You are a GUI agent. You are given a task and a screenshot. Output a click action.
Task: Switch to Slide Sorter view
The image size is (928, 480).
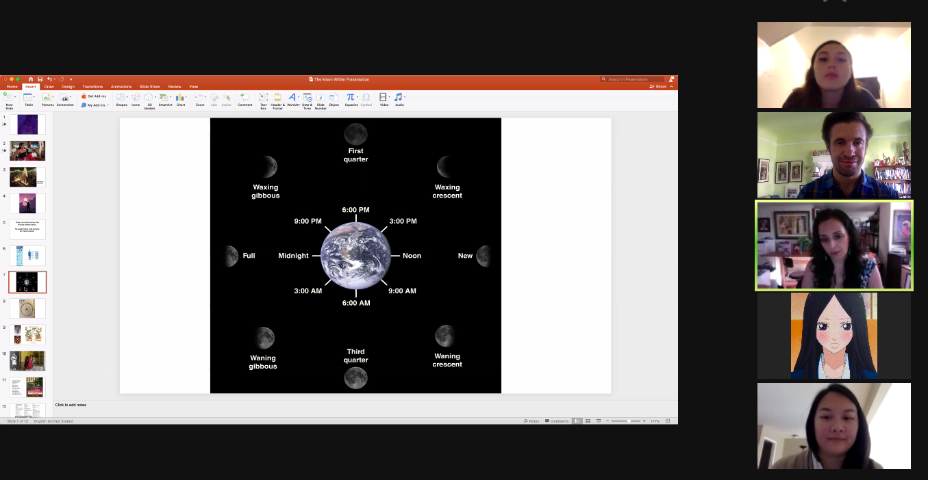click(588, 421)
